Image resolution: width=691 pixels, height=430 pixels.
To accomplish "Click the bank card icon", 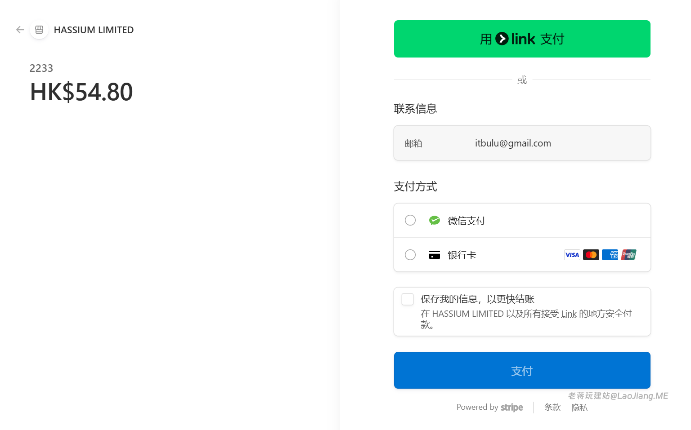I will (434, 255).
